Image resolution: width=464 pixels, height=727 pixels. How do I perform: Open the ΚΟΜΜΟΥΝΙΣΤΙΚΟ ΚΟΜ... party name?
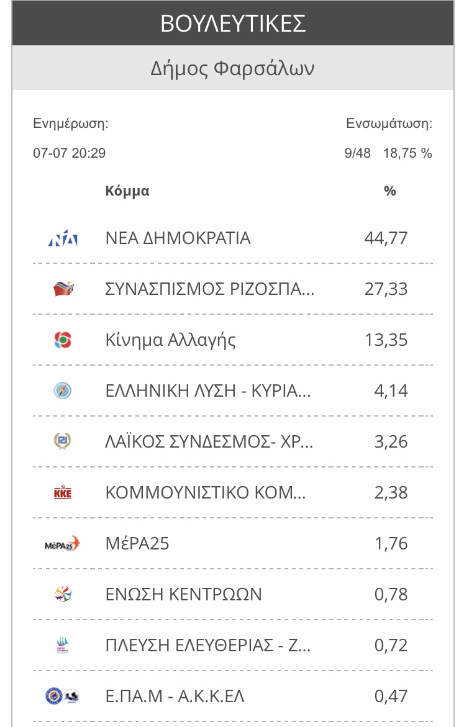pos(206,492)
